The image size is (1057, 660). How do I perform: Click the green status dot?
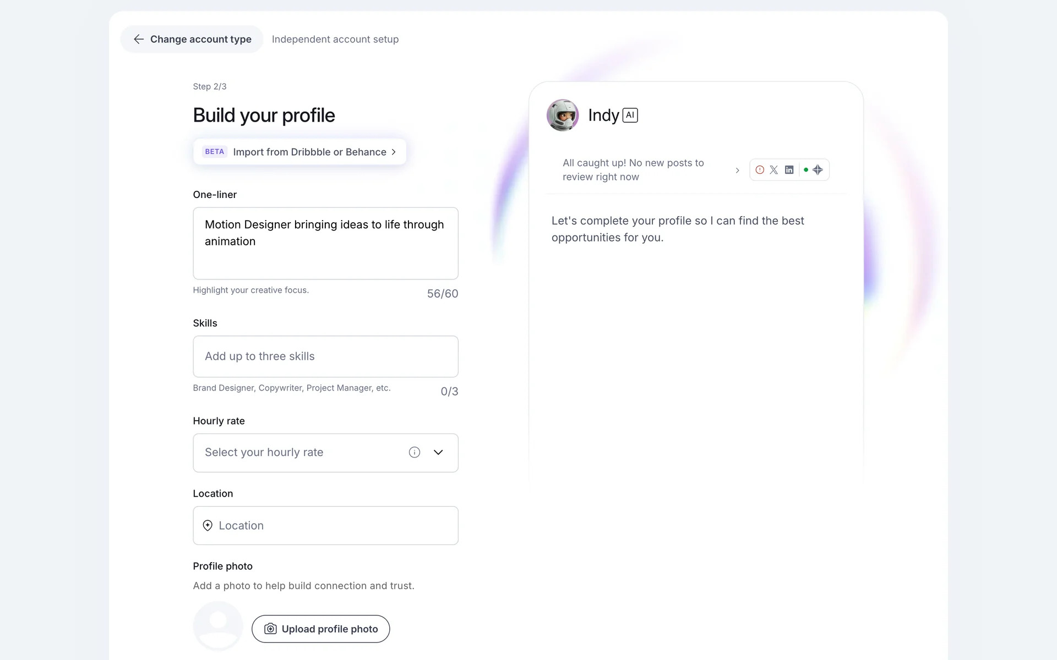(806, 170)
